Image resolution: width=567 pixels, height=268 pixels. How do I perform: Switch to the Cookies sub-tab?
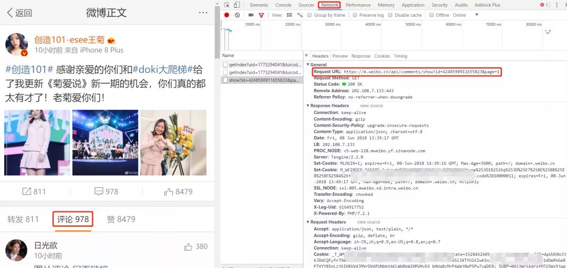pos(382,56)
